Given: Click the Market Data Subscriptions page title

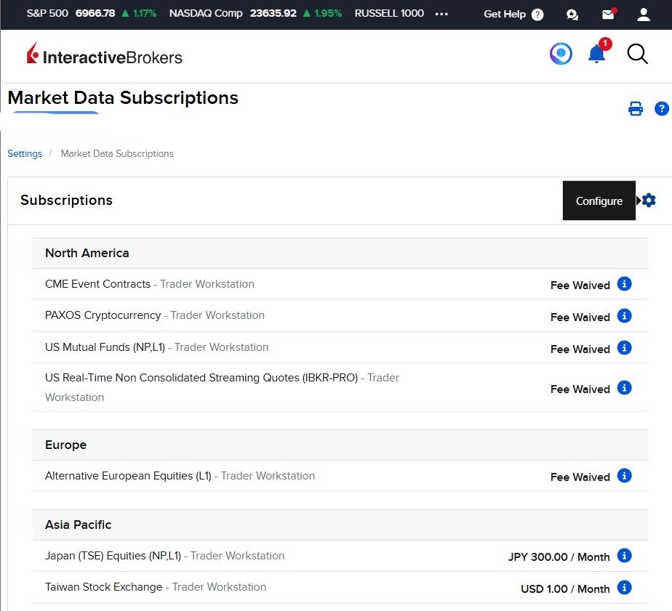Looking at the screenshot, I should coord(123,97).
